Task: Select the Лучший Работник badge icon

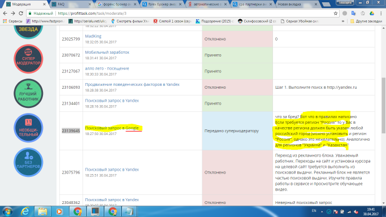Action: [x=28, y=93]
